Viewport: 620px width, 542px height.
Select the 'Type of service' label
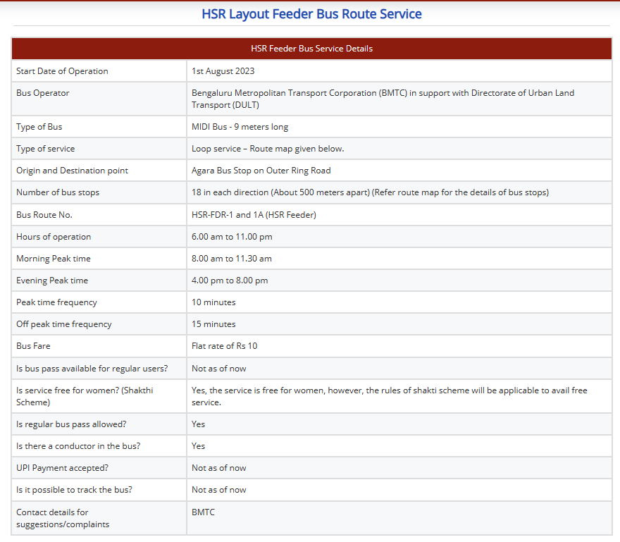tap(46, 149)
